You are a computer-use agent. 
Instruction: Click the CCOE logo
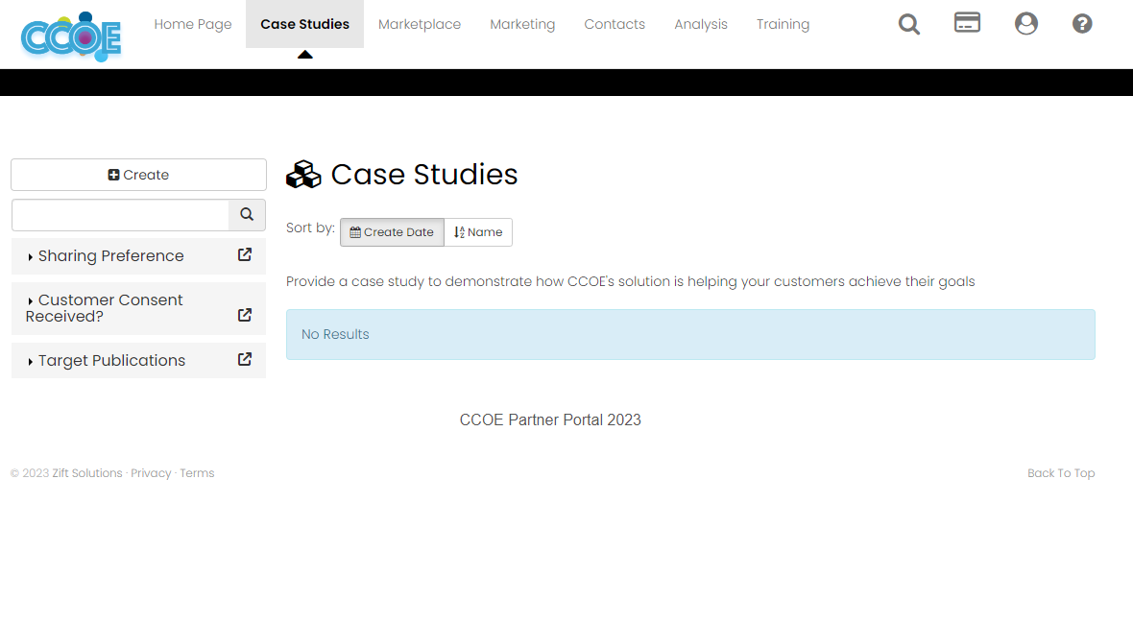[x=70, y=36]
